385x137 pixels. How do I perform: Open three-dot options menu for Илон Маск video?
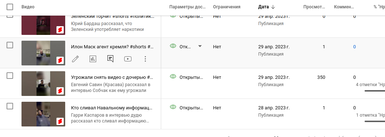tap(145, 59)
